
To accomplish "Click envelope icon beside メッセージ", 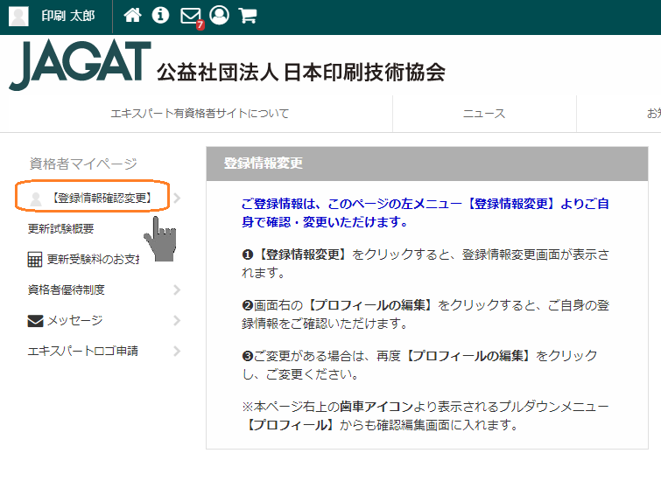I will pyautogui.click(x=35, y=321).
